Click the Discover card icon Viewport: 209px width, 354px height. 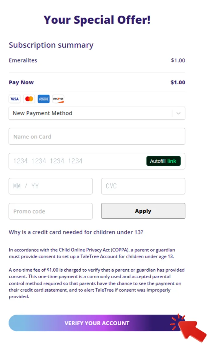click(58, 99)
